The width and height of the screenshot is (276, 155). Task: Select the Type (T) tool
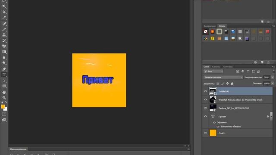click(4, 74)
